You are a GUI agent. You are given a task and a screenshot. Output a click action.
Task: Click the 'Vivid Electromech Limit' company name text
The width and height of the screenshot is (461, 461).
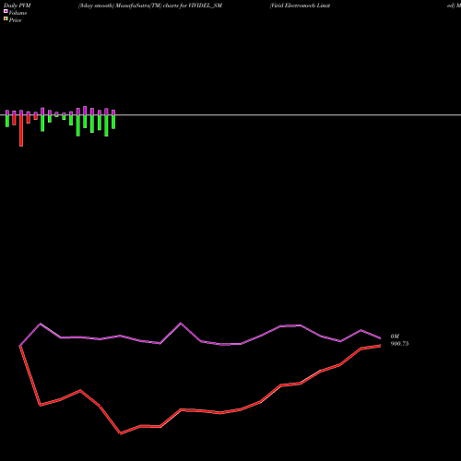click(301, 6)
